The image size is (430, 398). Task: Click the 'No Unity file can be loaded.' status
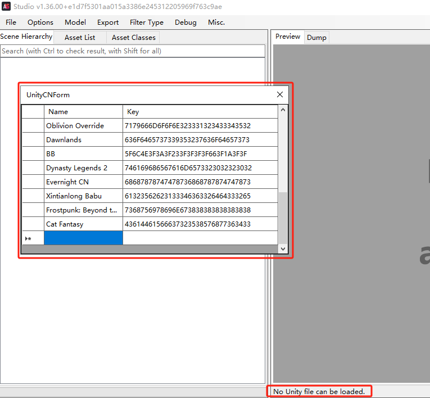[319, 391]
